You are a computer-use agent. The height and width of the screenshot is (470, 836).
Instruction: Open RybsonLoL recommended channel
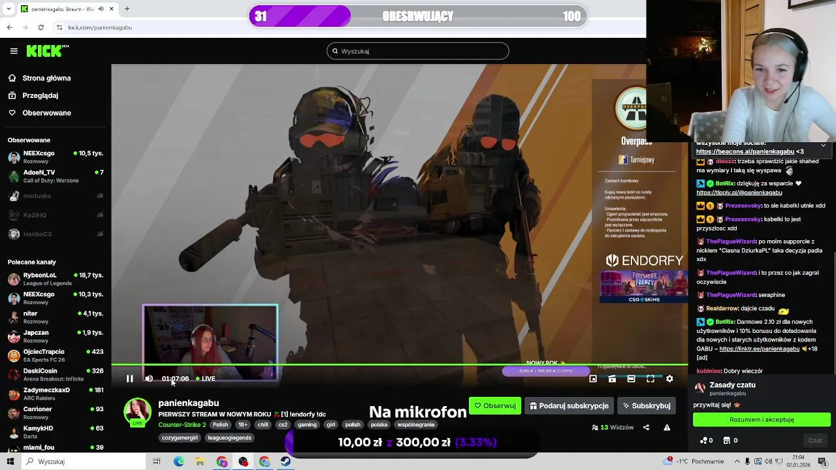[56, 279]
